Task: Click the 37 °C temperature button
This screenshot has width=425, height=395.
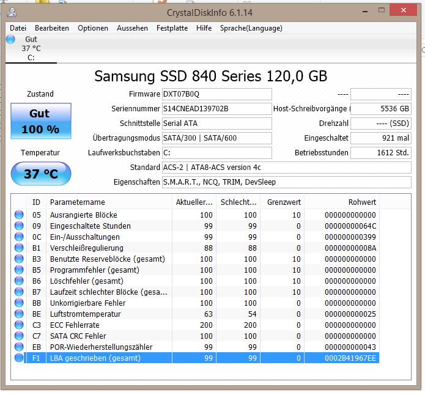Action: 41,174
